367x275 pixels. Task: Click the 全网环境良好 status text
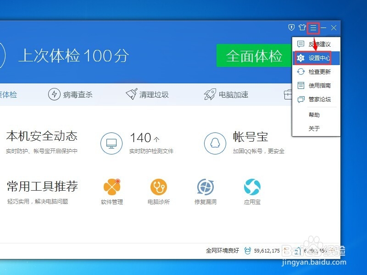tap(222, 251)
